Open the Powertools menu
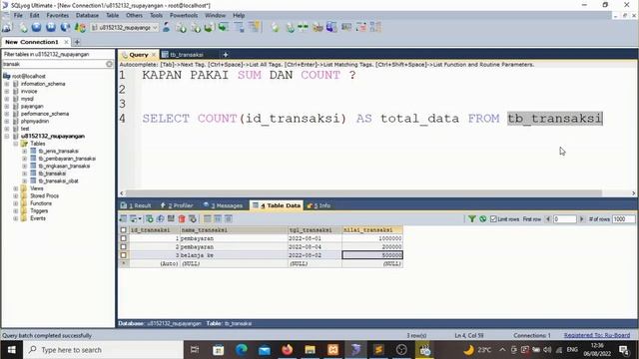The width and height of the screenshot is (639, 359). point(184,15)
